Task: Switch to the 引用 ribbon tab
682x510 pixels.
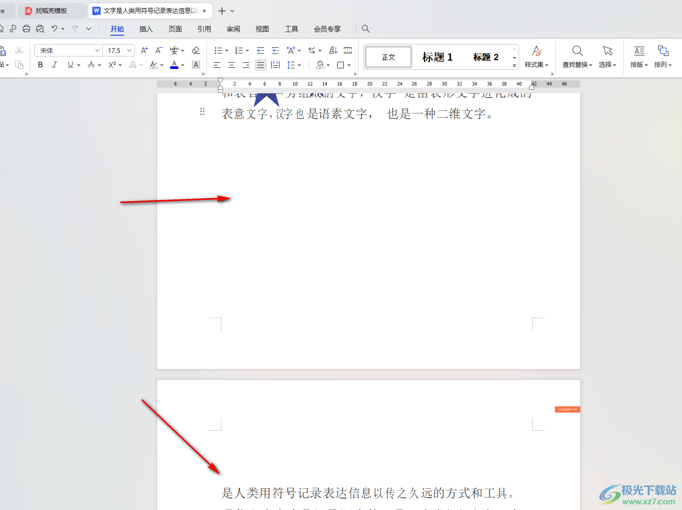Action: [x=204, y=29]
